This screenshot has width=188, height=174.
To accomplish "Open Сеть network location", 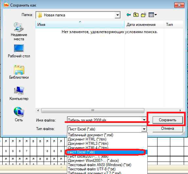I will [x=19, y=114].
